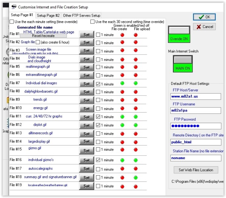Click the FTP Username field
226x198 pixels.
click(x=196, y=111)
